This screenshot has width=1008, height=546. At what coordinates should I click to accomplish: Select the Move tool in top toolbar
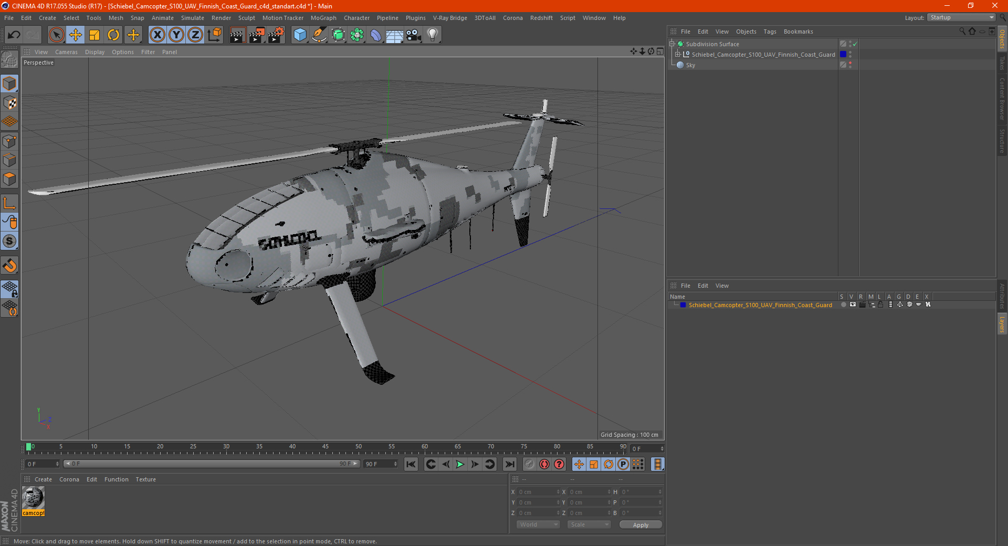[76, 35]
